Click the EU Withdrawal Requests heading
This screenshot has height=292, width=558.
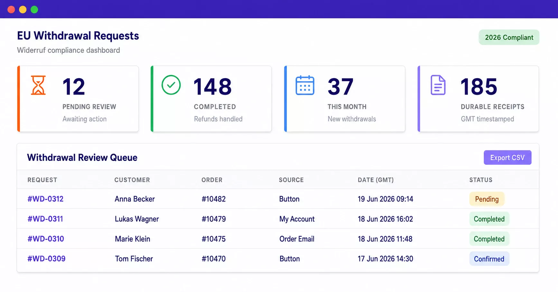[78, 36]
